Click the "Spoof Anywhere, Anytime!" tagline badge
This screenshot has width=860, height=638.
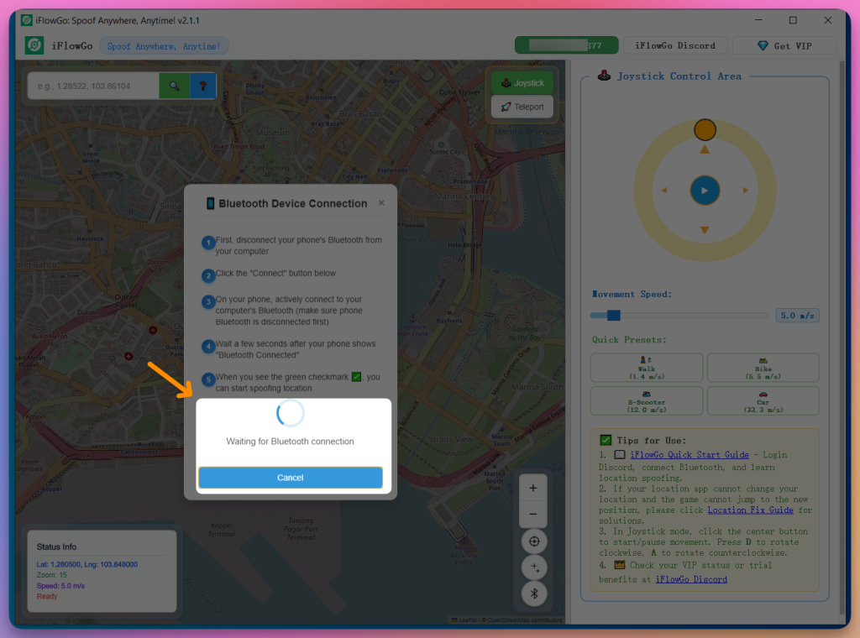164,46
